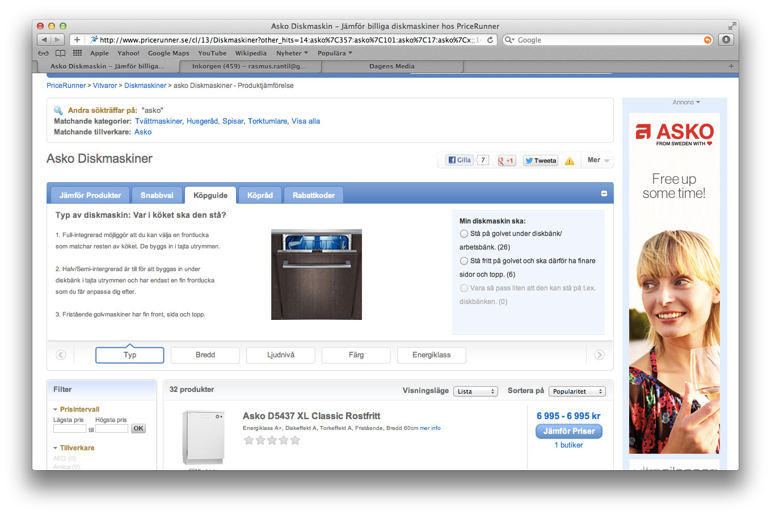771x515 pixels.
Task: Open Reading List glasses icon
Action: click(43, 53)
